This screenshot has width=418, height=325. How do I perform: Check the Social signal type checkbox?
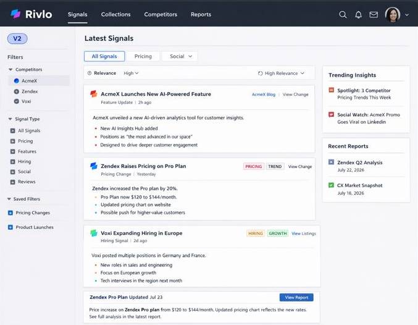(x=12, y=172)
